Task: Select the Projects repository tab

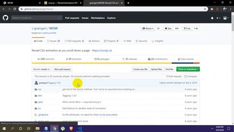Action: click(x=111, y=41)
